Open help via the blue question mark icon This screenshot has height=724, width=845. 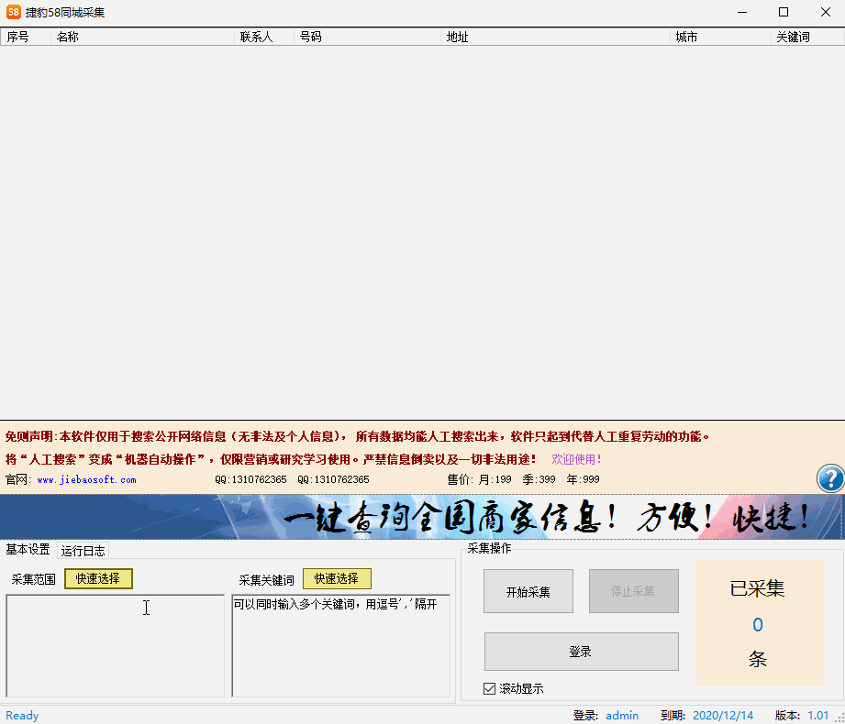point(830,478)
